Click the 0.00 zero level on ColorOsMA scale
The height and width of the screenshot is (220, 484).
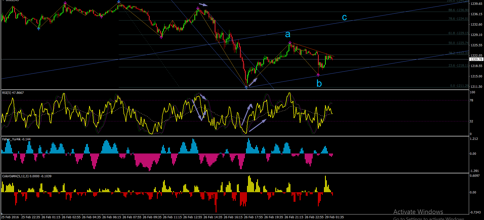coord(473,192)
